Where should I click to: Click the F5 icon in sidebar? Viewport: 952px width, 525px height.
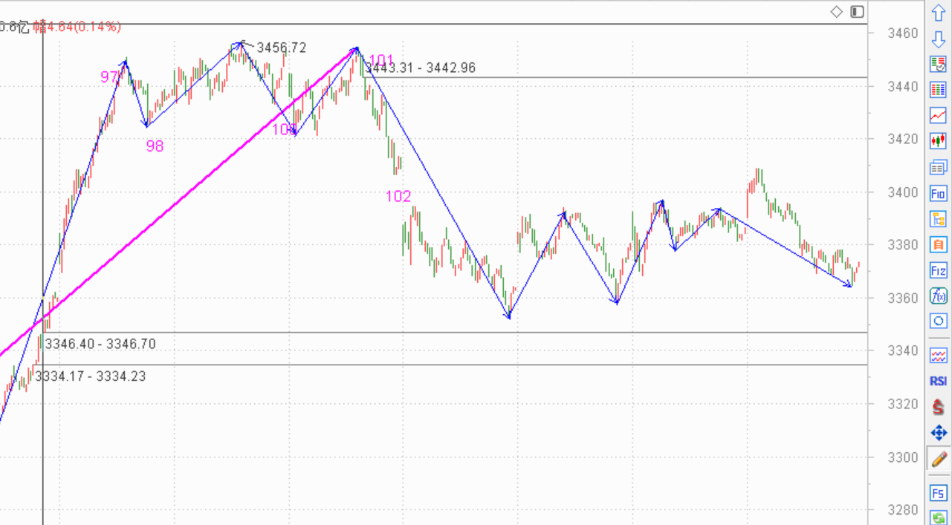[938, 493]
